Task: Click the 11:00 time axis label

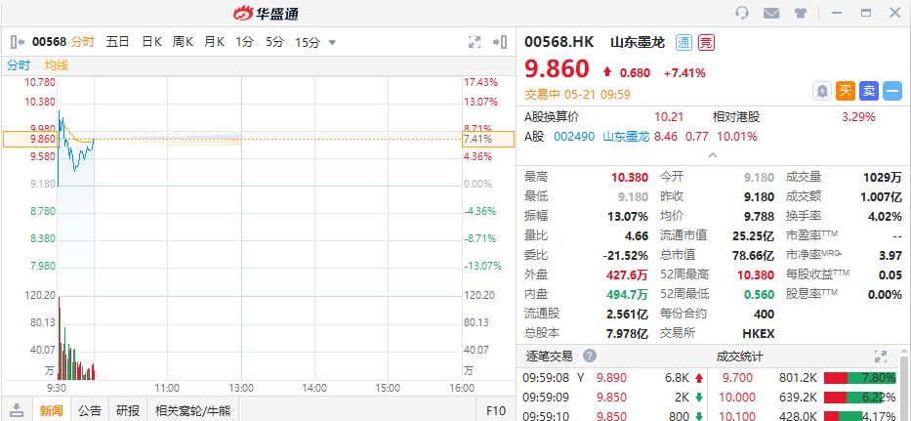Action: point(167,388)
